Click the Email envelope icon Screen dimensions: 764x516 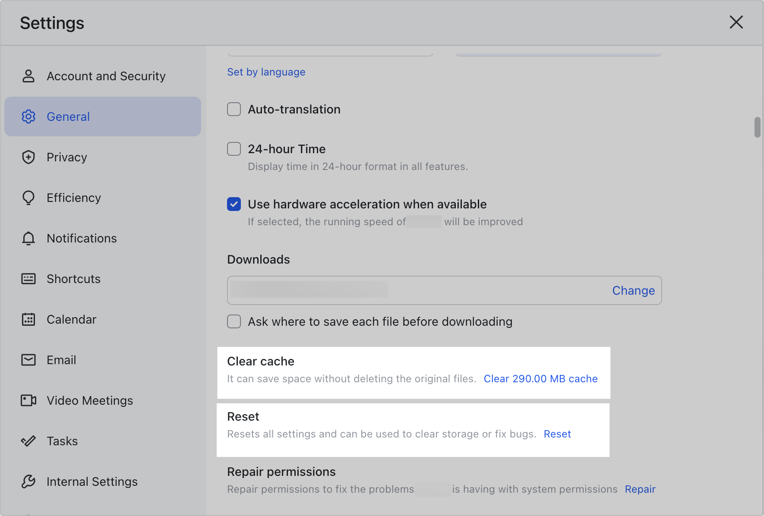point(28,360)
